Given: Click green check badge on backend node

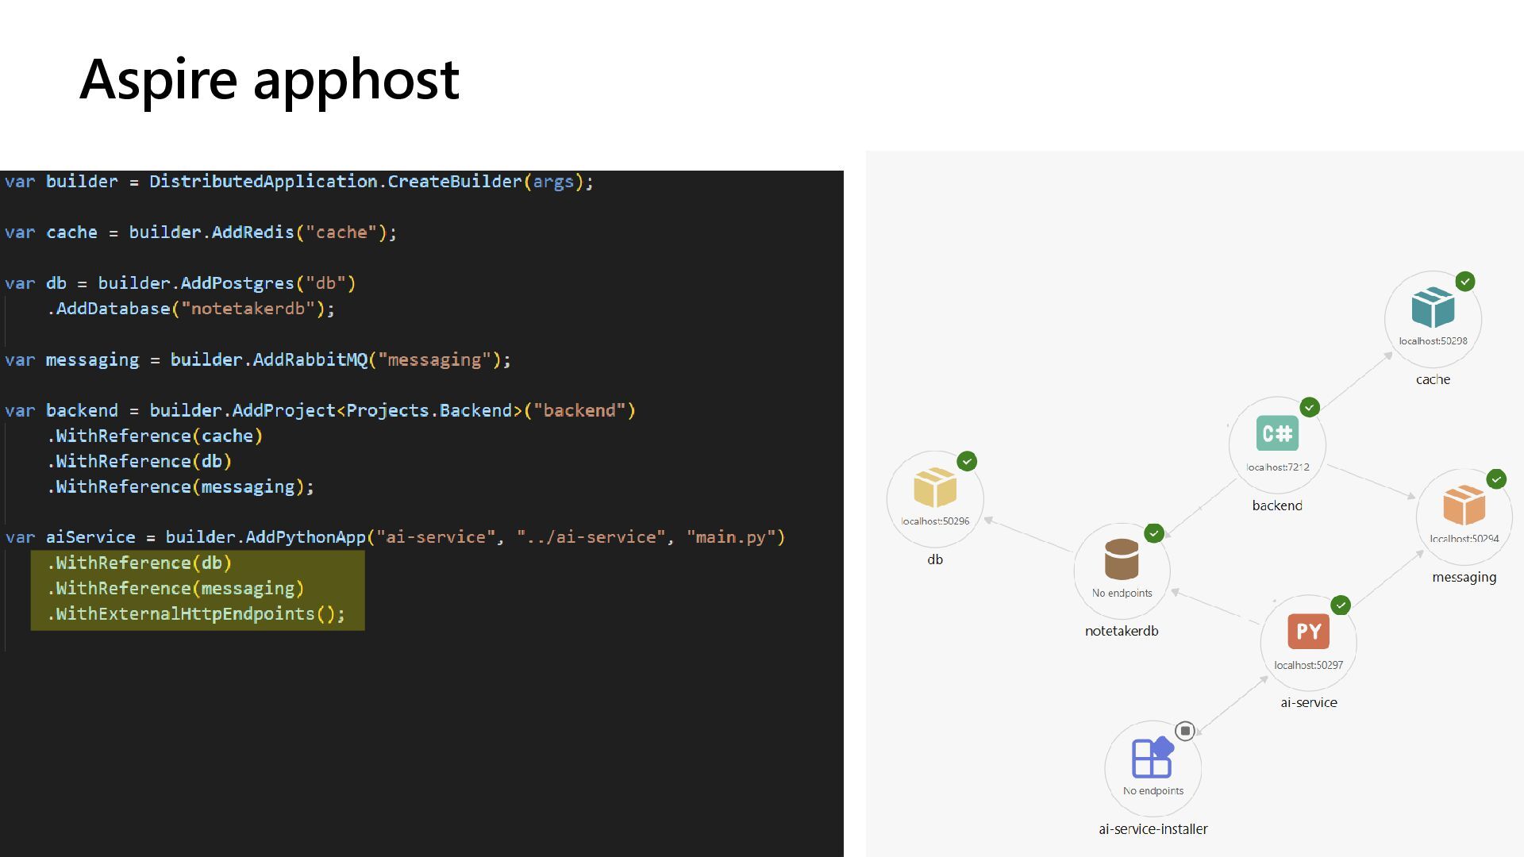Looking at the screenshot, I should point(1310,407).
